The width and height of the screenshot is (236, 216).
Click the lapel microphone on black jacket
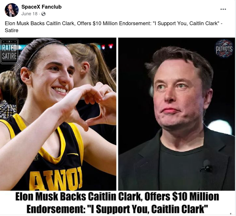[x=206, y=166]
